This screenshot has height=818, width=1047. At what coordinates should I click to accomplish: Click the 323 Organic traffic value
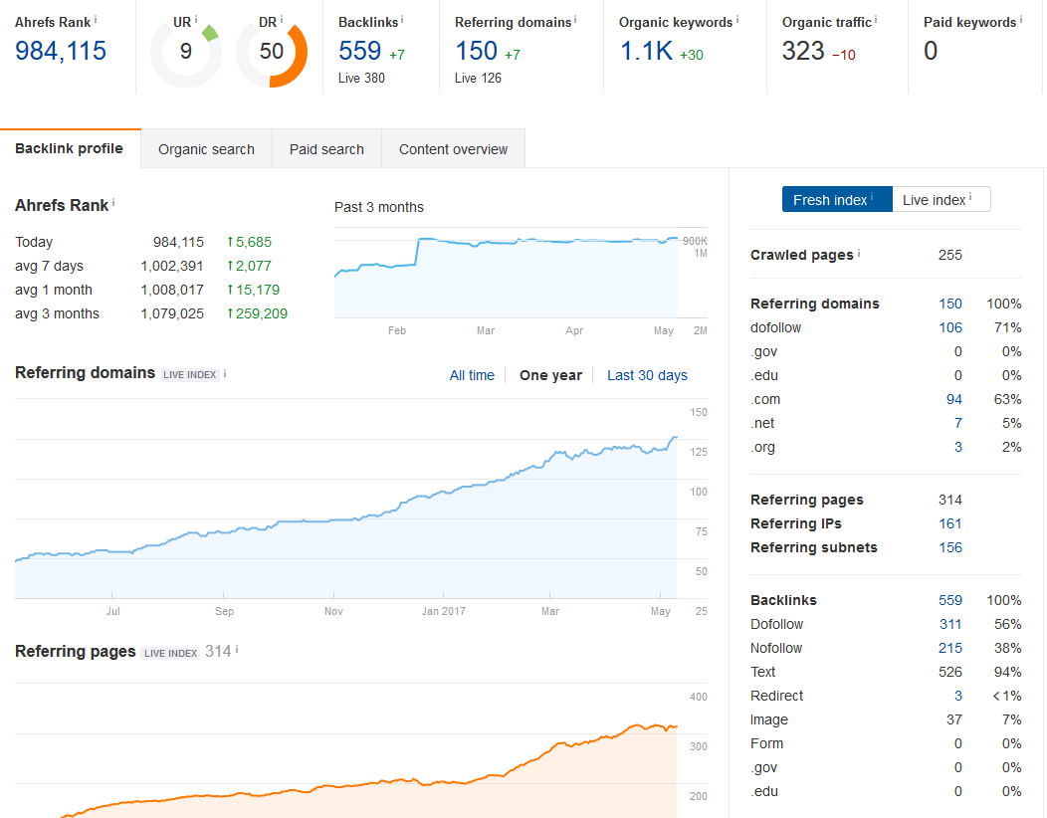coord(803,51)
